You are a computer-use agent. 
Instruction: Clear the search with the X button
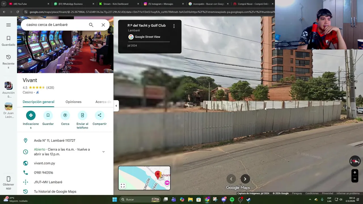(103, 25)
